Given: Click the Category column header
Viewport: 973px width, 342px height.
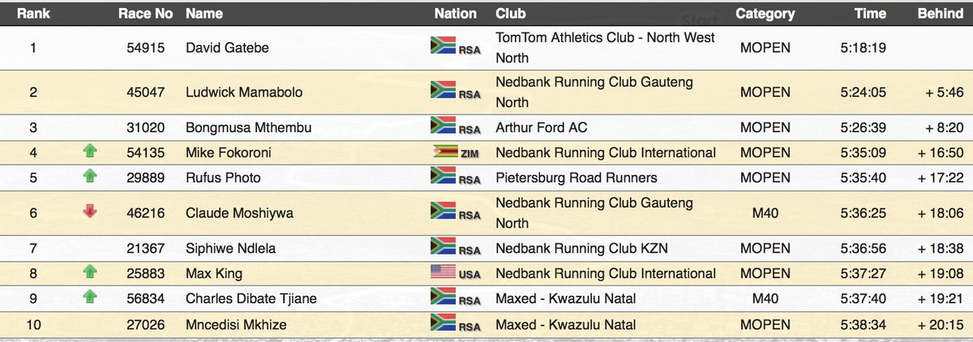Looking at the screenshot, I should tap(765, 14).
